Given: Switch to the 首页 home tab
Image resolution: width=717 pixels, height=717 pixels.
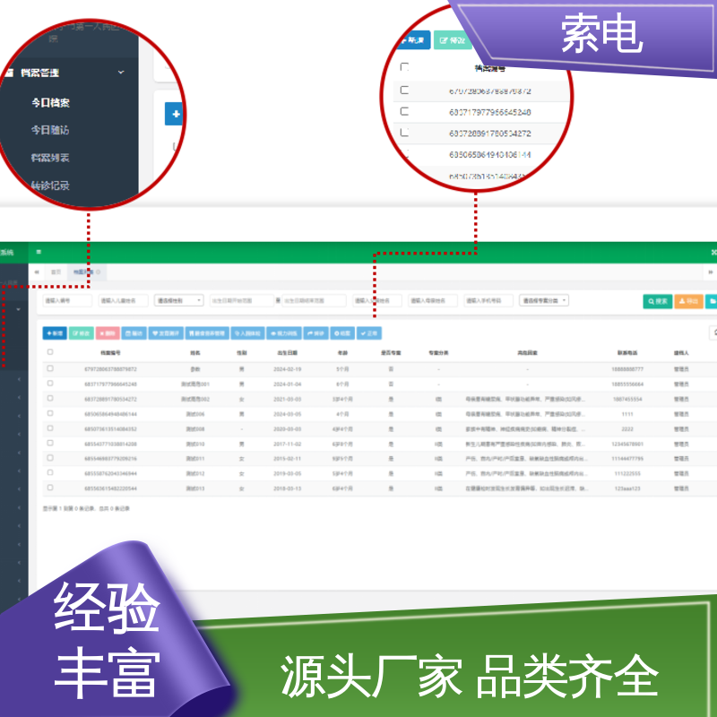Looking at the screenshot, I should [x=56, y=272].
